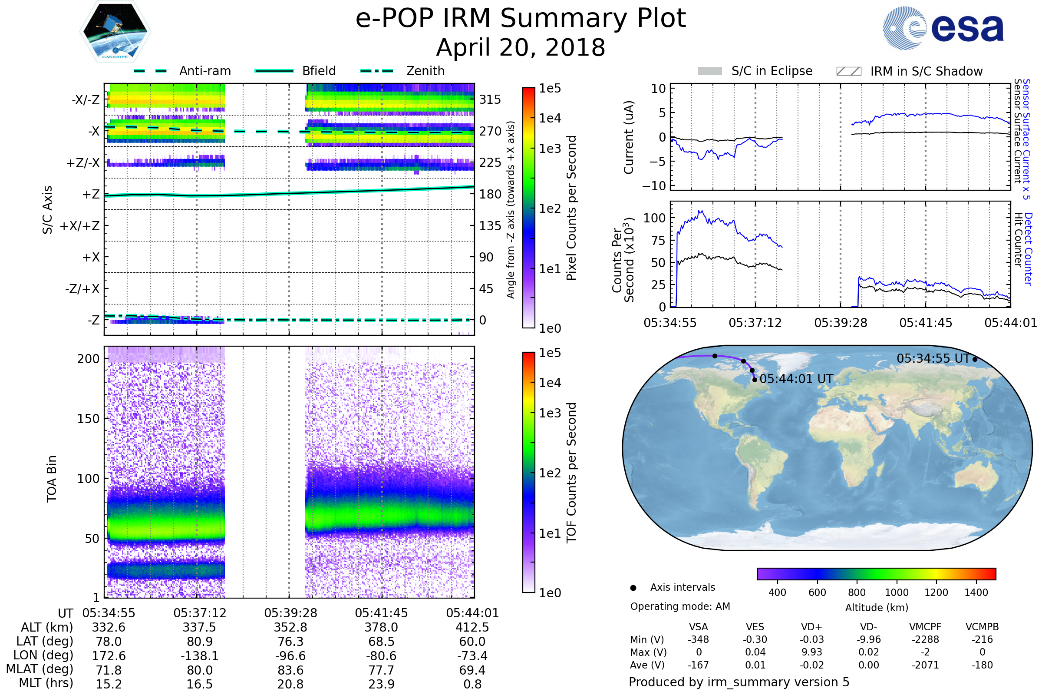Viewport: 1042px width, 695px height.
Task: Click the Bfield solid legend line
Action: click(274, 71)
